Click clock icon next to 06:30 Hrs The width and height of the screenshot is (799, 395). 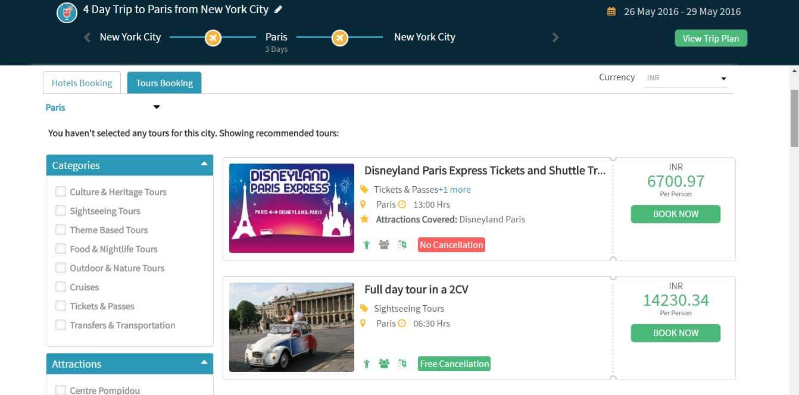coord(402,324)
